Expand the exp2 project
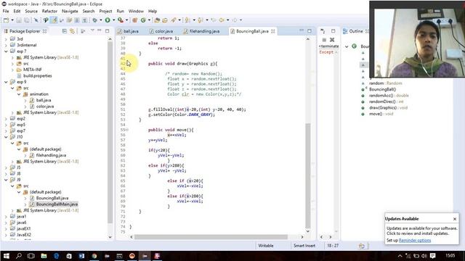This screenshot has height=261, width=465. (6, 119)
